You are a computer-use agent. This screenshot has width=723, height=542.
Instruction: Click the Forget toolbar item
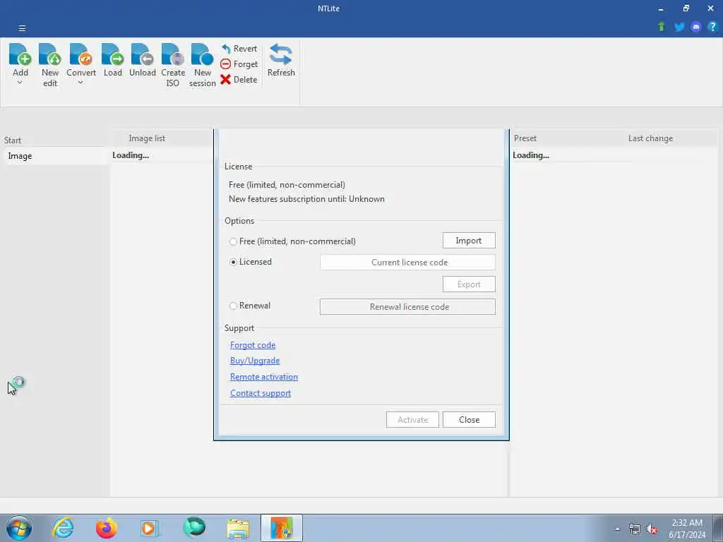pyautogui.click(x=239, y=64)
